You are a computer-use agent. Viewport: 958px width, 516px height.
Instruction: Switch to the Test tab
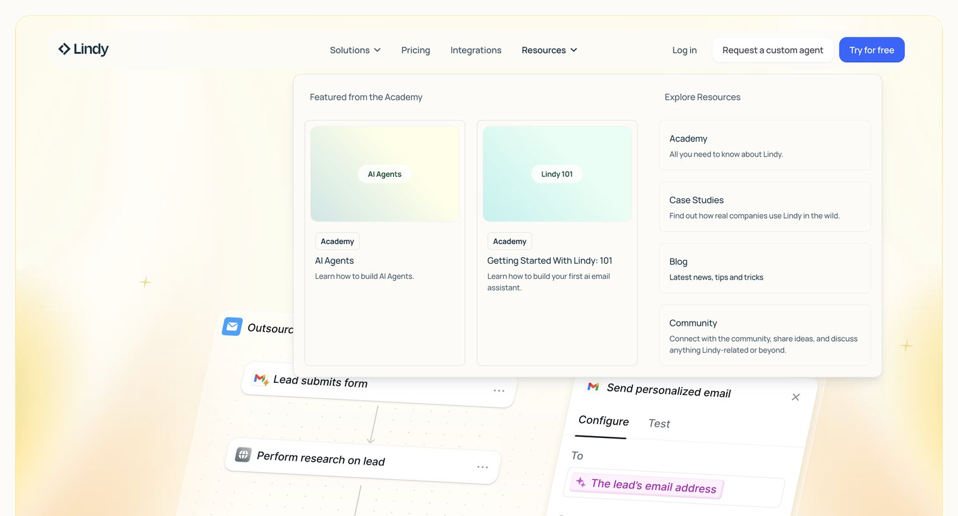click(659, 423)
